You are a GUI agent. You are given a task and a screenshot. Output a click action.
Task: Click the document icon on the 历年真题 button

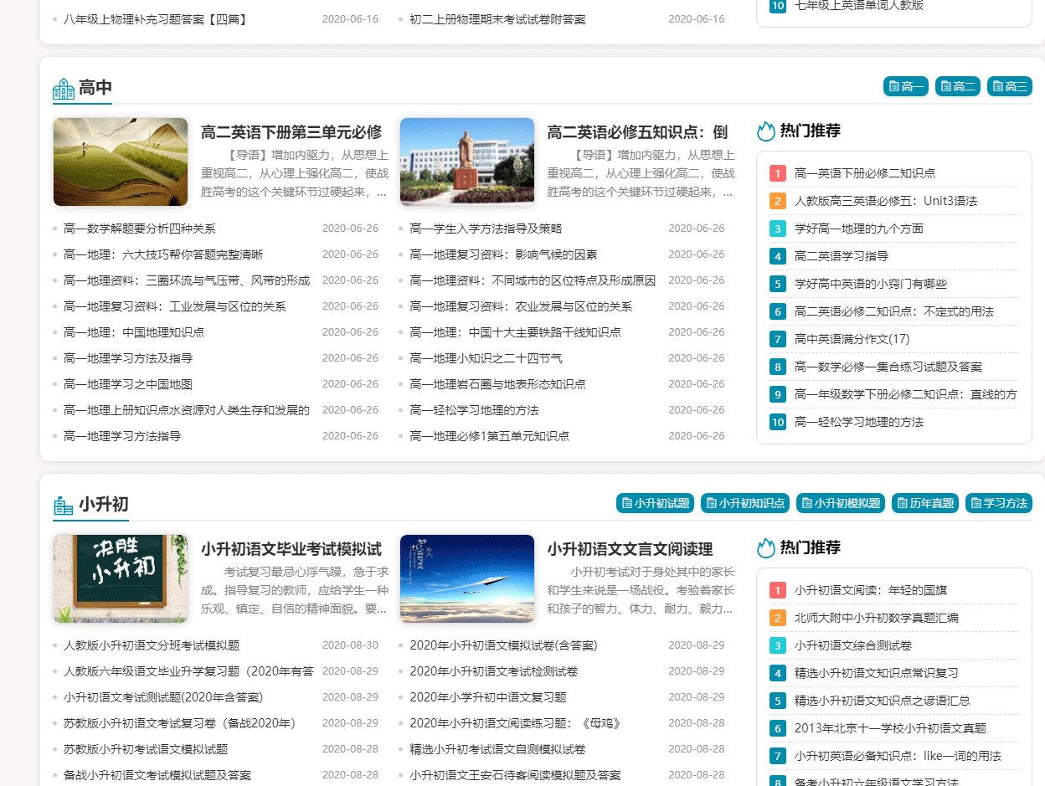(902, 503)
